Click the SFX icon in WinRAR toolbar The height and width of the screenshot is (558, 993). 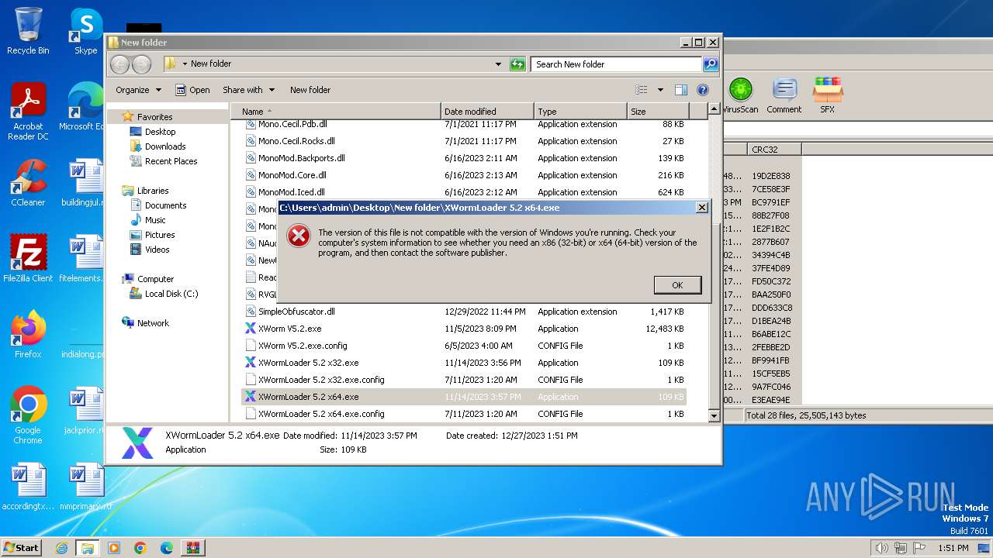click(828, 96)
